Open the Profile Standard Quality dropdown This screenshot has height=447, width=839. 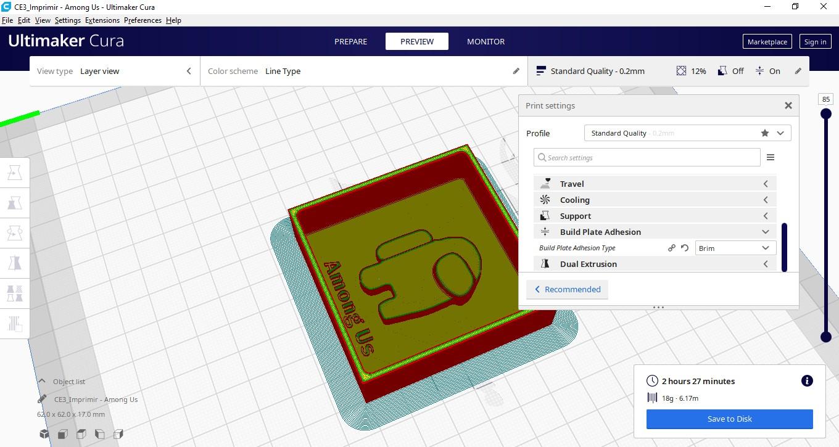(x=687, y=133)
